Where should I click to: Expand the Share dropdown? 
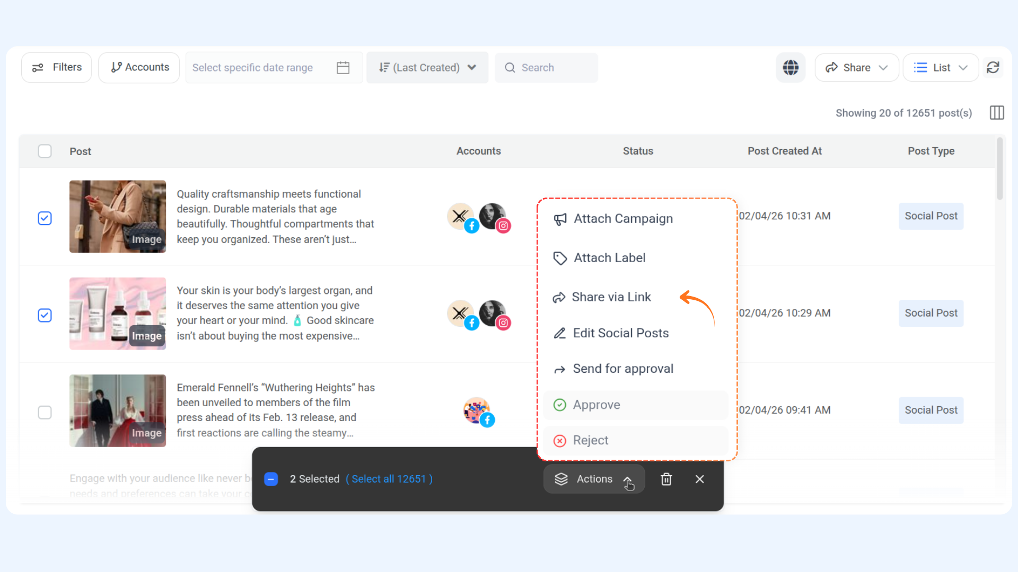(x=856, y=68)
